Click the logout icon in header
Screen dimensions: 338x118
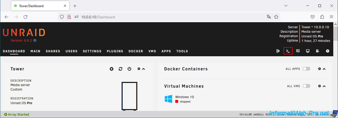click(278, 51)
